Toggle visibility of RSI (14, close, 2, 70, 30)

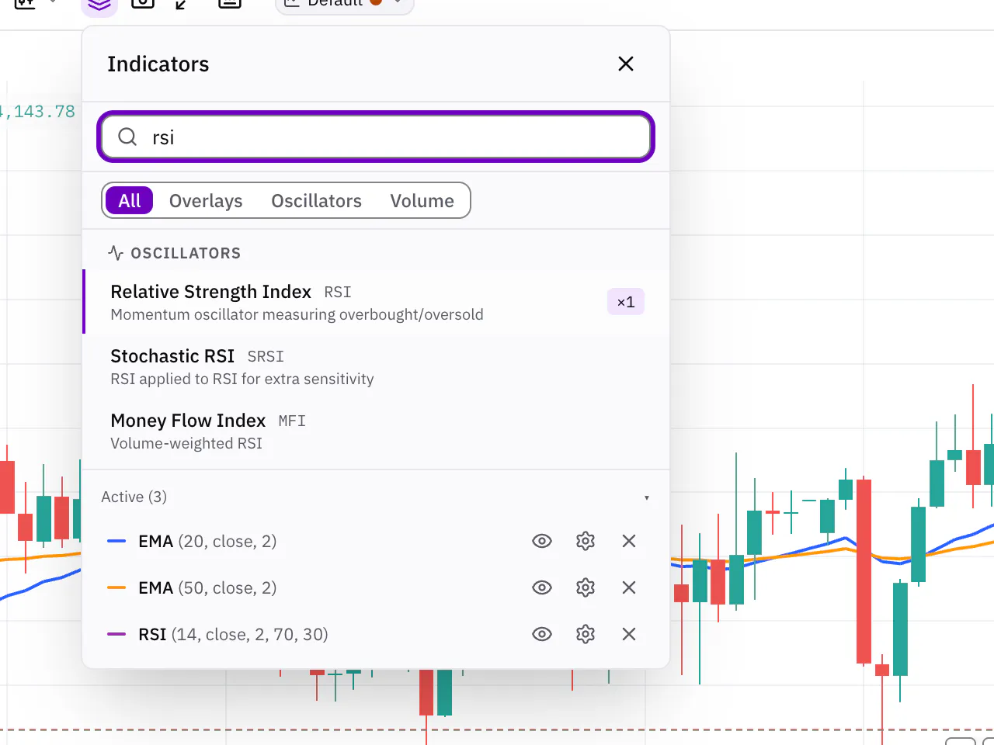(542, 634)
